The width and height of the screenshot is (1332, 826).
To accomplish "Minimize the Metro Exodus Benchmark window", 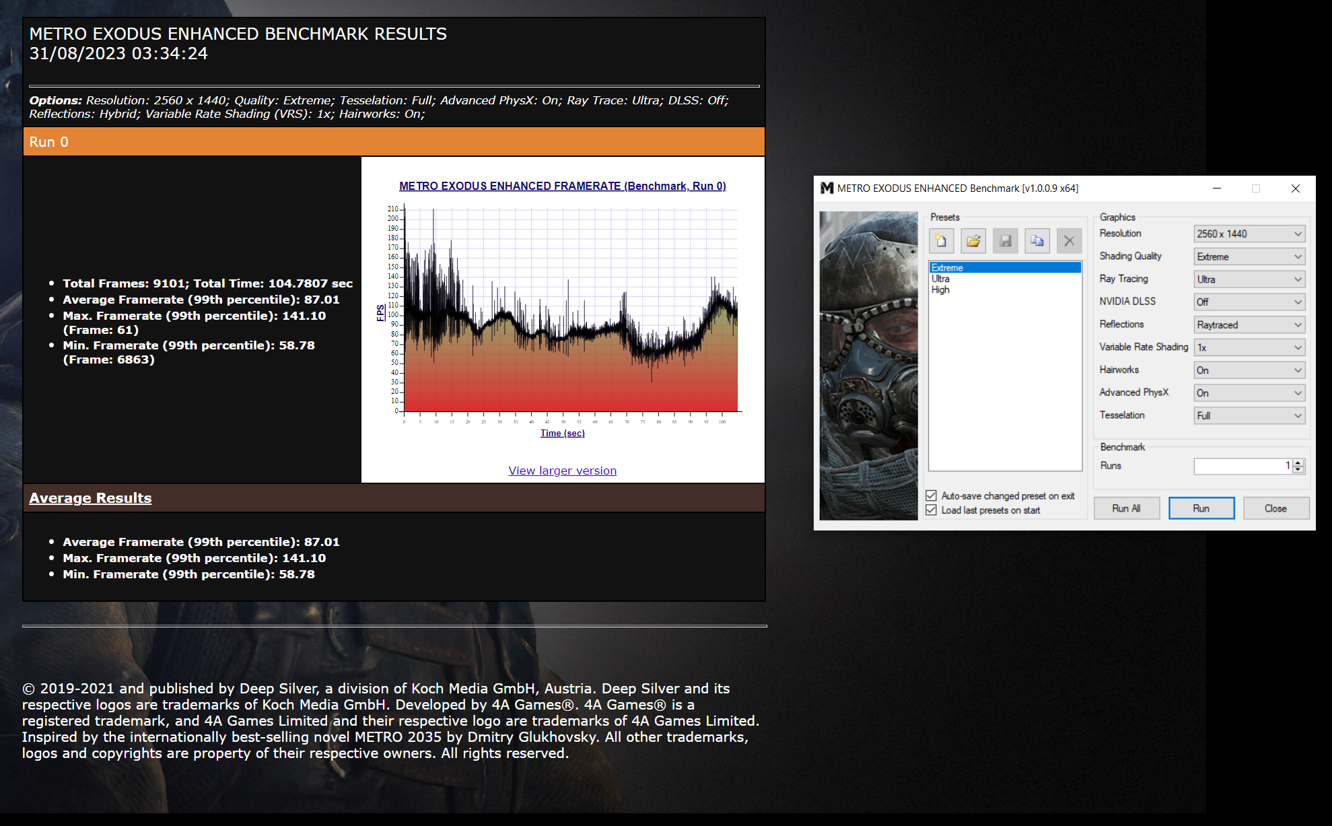I will click(x=1217, y=188).
